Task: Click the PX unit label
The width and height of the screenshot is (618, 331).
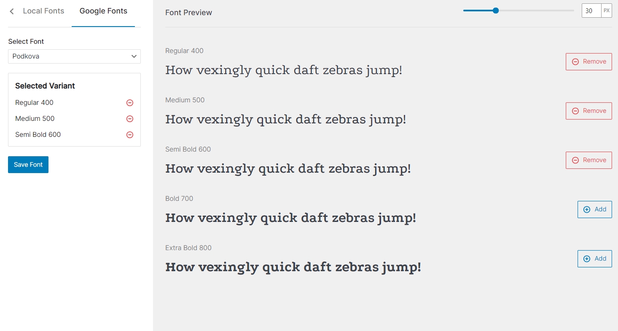Action: pyautogui.click(x=607, y=11)
